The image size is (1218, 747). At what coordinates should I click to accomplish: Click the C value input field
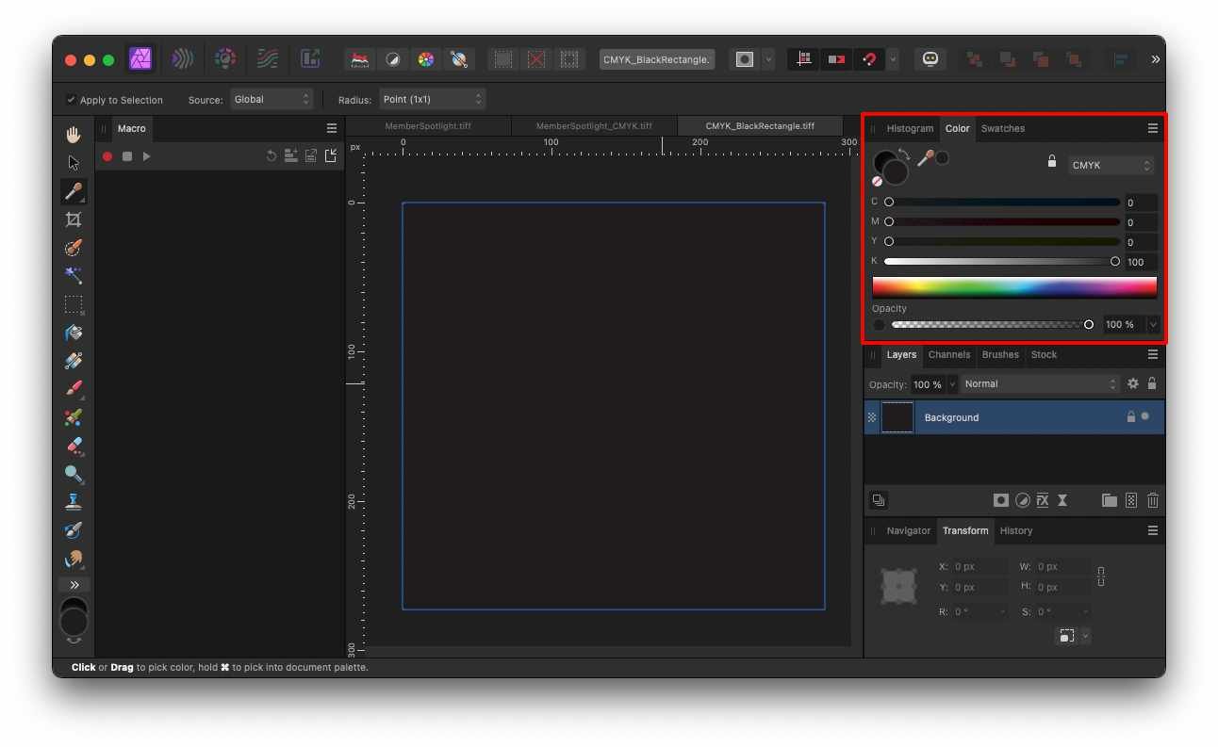pyautogui.click(x=1141, y=203)
